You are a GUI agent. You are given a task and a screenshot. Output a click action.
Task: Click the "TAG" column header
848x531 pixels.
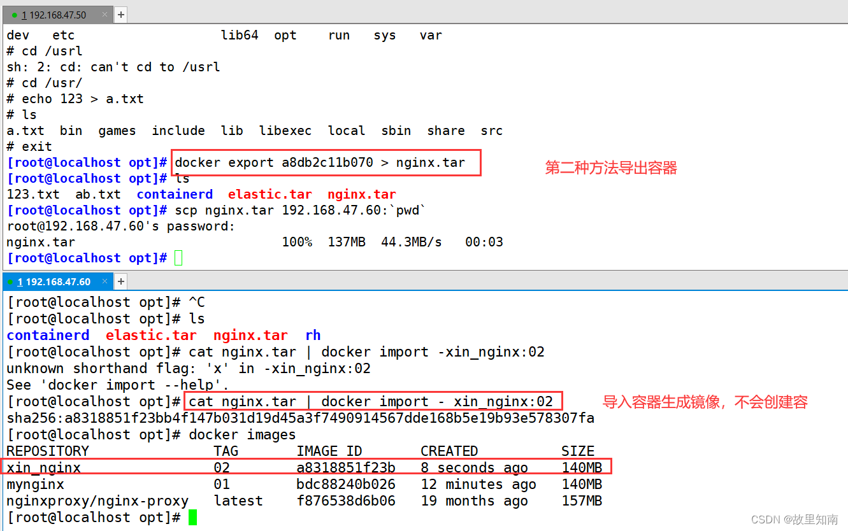tap(226, 451)
